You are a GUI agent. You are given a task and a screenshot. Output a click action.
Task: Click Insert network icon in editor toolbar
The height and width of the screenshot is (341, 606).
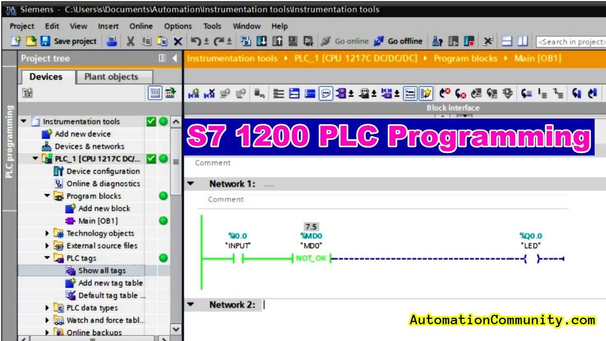coord(194,93)
